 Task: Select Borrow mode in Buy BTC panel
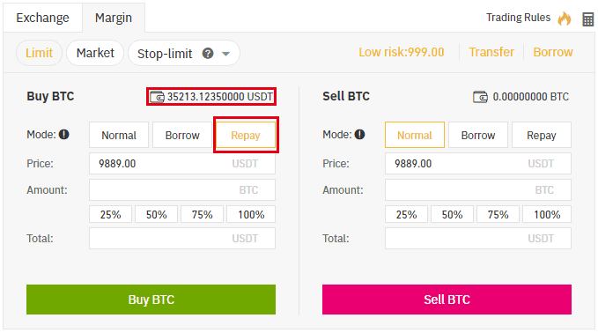tap(182, 135)
